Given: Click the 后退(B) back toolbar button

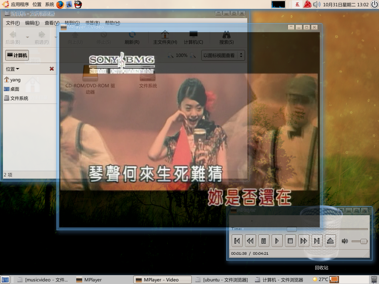Looking at the screenshot, I should [13, 38].
